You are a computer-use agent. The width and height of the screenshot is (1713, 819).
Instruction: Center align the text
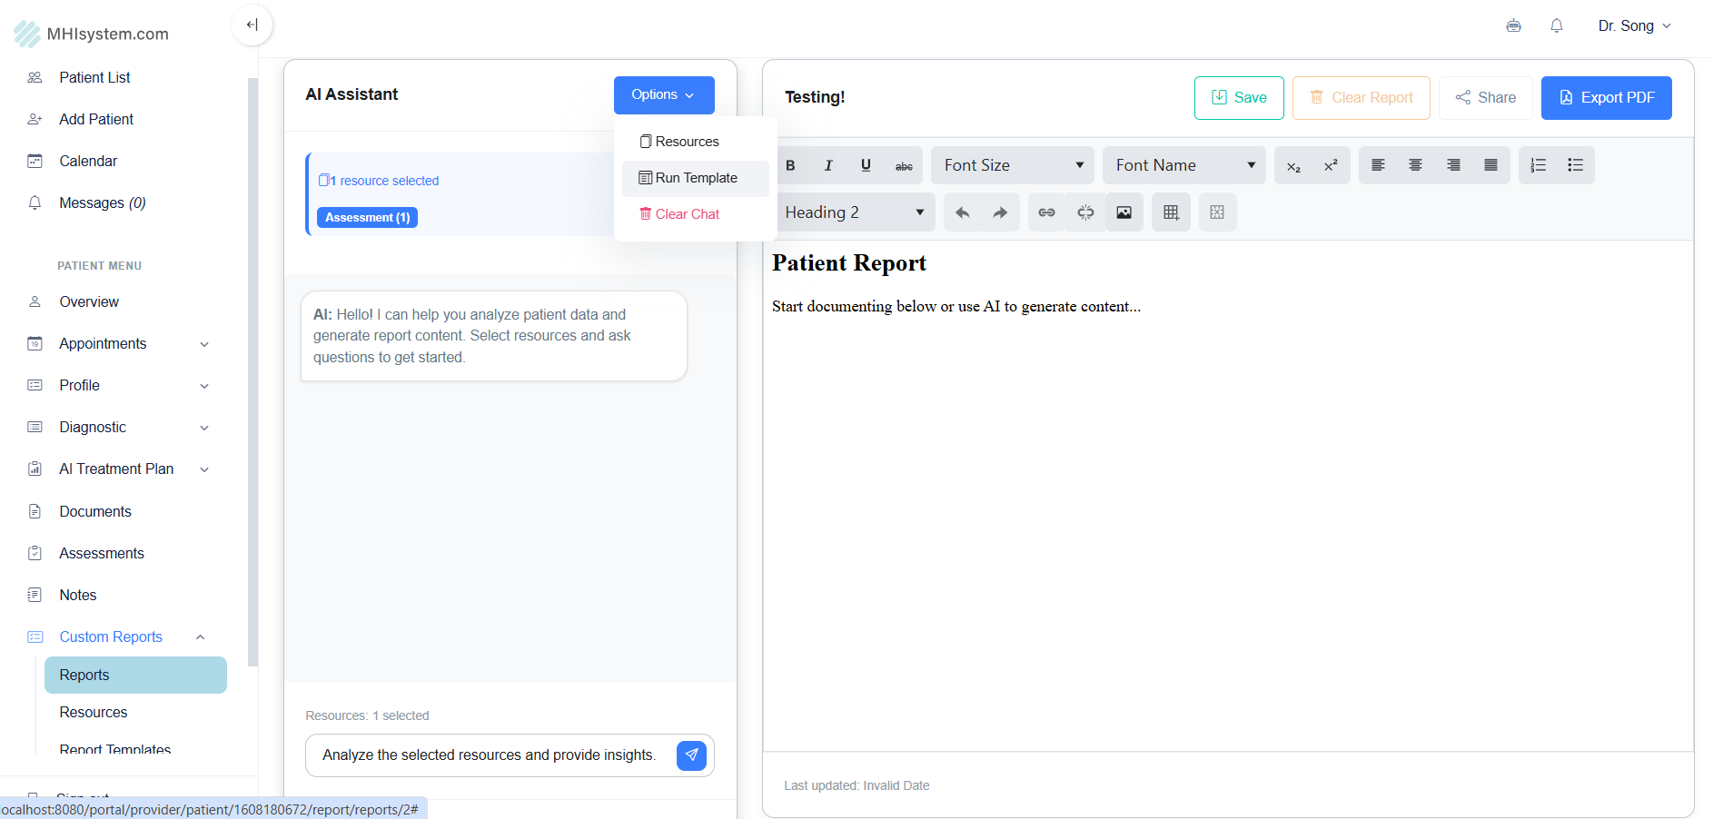(x=1415, y=165)
